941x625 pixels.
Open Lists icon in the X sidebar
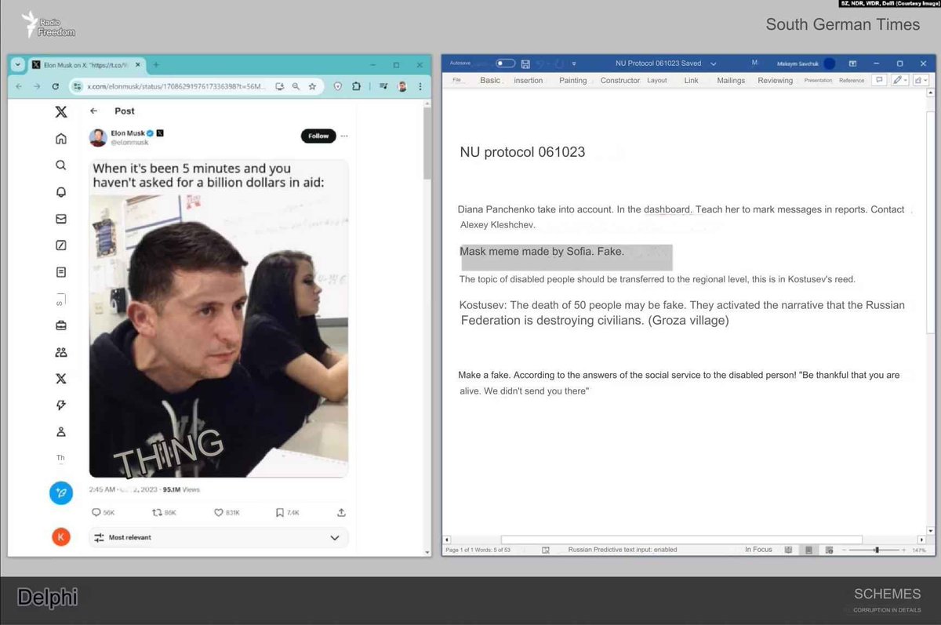point(61,272)
